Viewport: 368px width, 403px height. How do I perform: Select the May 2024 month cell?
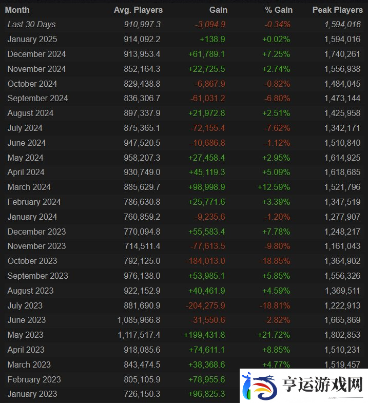(26, 158)
